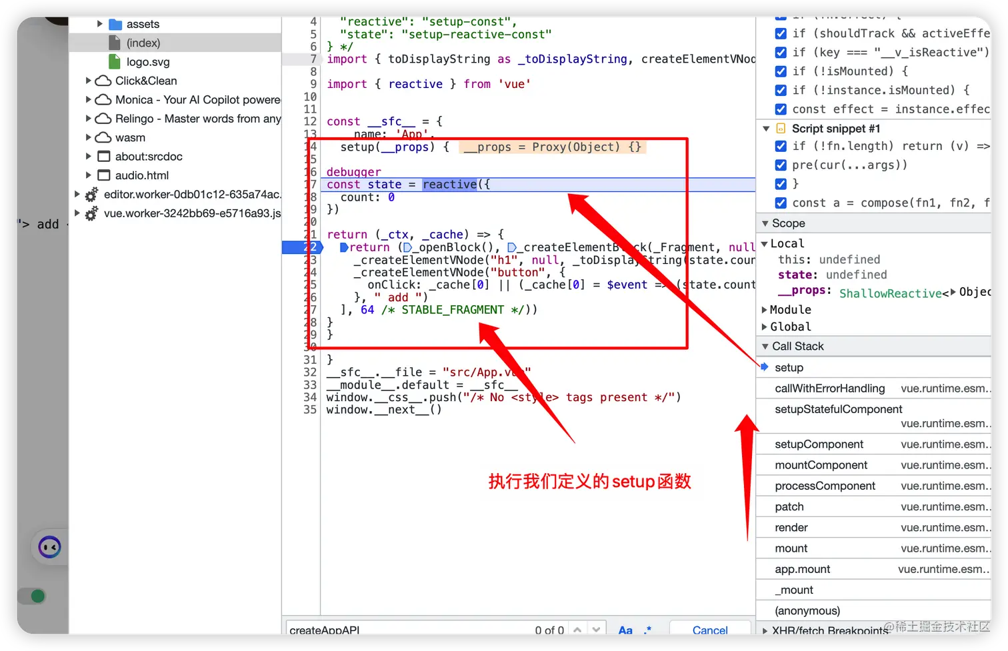Expand the Global scope

click(x=765, y=326)
